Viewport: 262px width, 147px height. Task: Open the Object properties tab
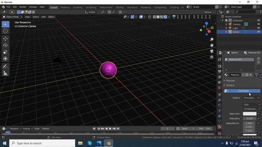[x=219, y=94]
